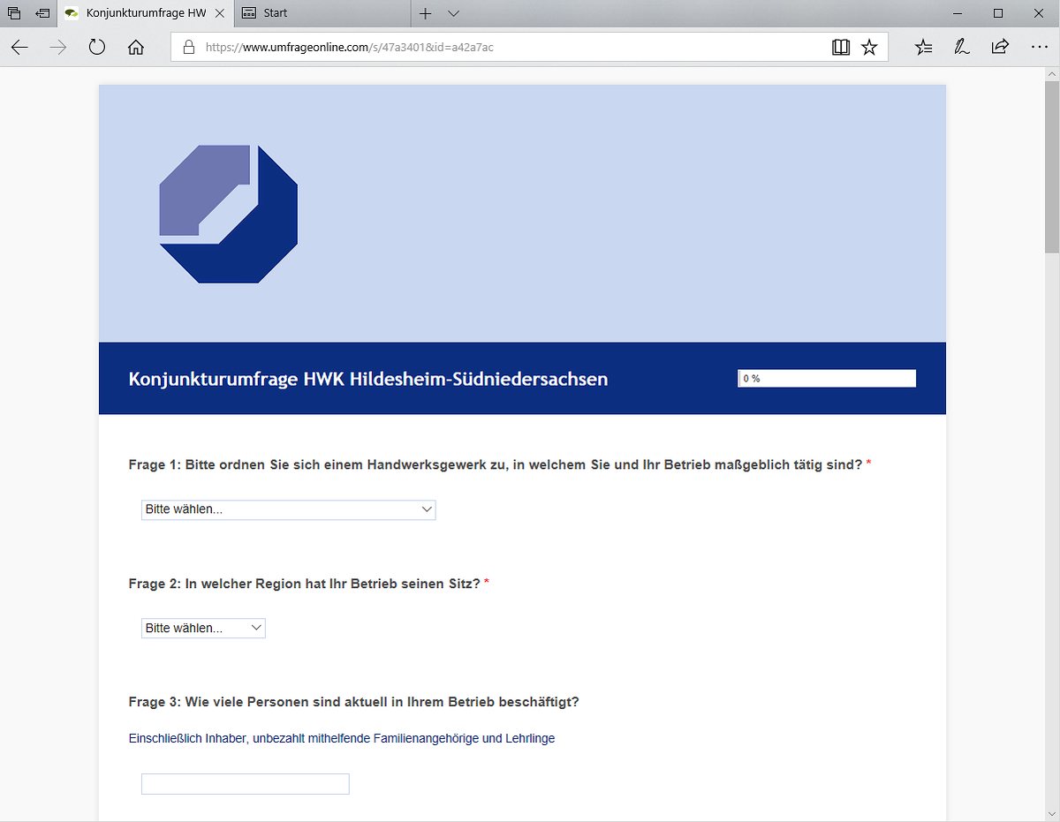Open the tabs you've set aside icon
Viewport: 1060px width, 822px height.
point(14,13)
